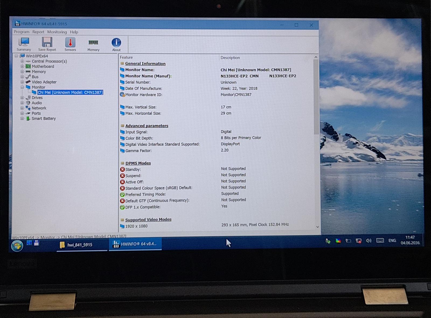Click the scroll down arrow

(x=317, y=227)
